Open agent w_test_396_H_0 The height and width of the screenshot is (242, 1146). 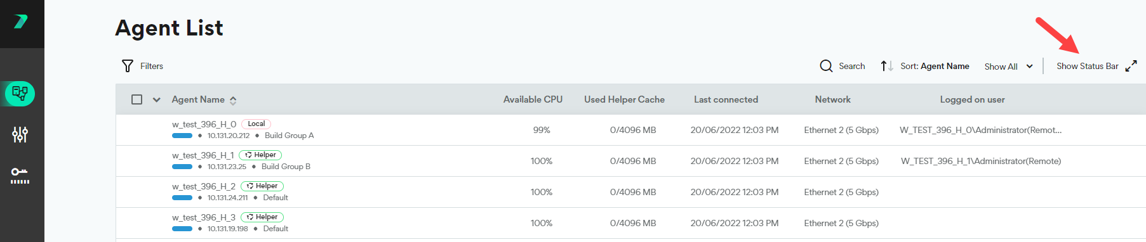(204, 124)
